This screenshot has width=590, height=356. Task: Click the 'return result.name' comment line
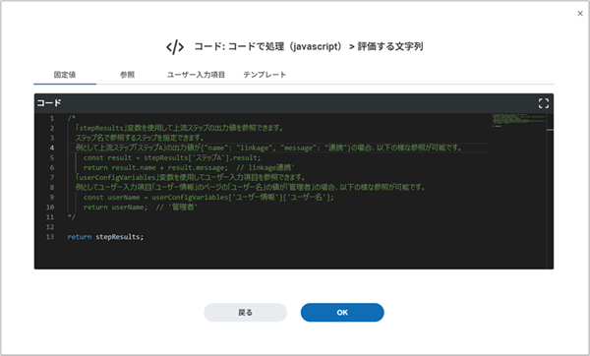tap(189, 167)
